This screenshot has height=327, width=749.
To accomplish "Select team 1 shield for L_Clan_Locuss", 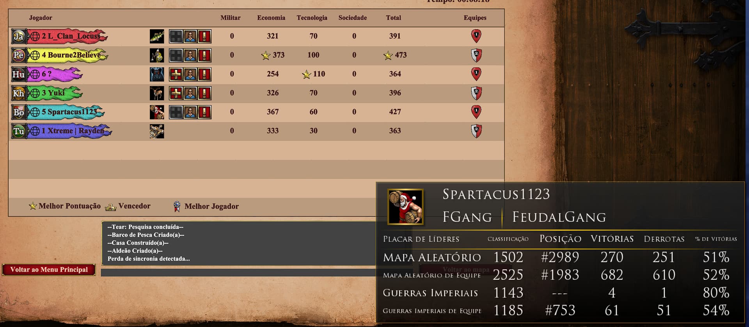I will (x=476, y=36).
